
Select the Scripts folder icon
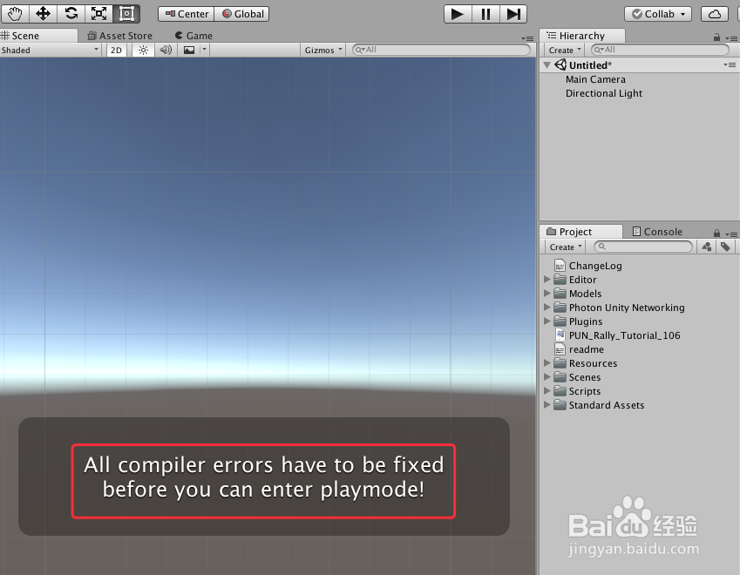560,391
